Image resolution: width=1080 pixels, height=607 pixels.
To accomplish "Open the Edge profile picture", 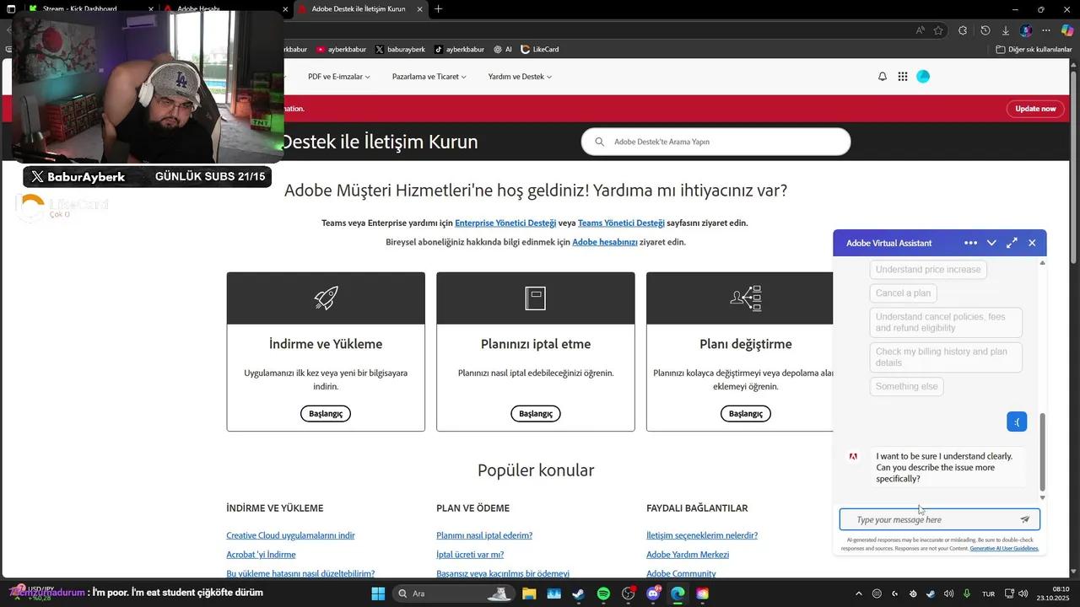I will [x=1026, y=30].
